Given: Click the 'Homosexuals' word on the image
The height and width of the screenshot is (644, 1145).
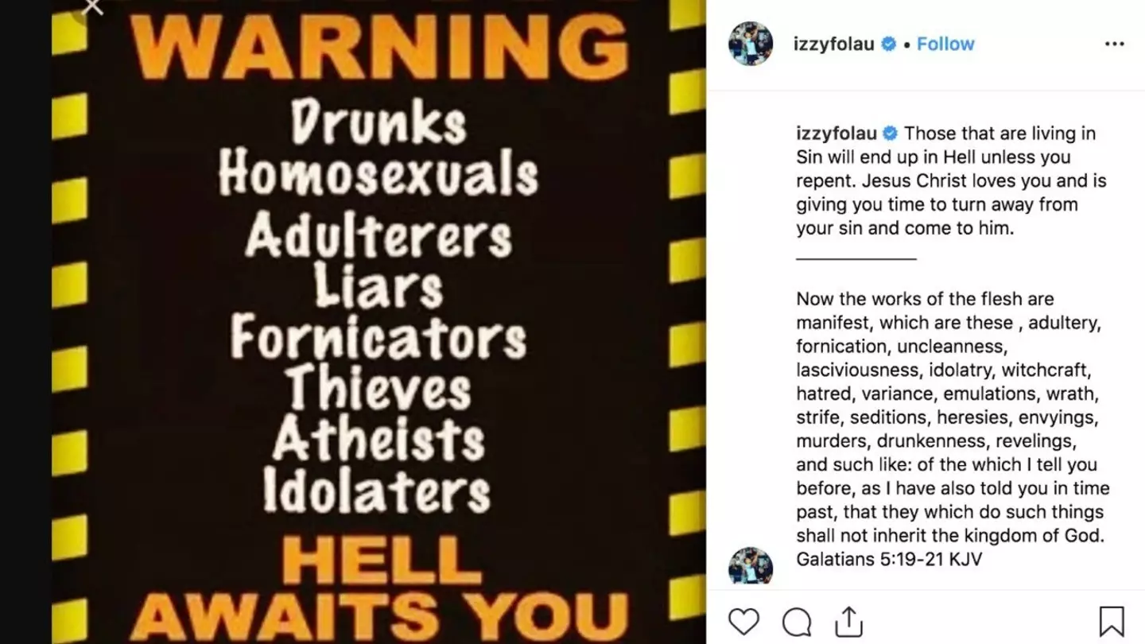Looking at the screenshot, I should [378, 174].
